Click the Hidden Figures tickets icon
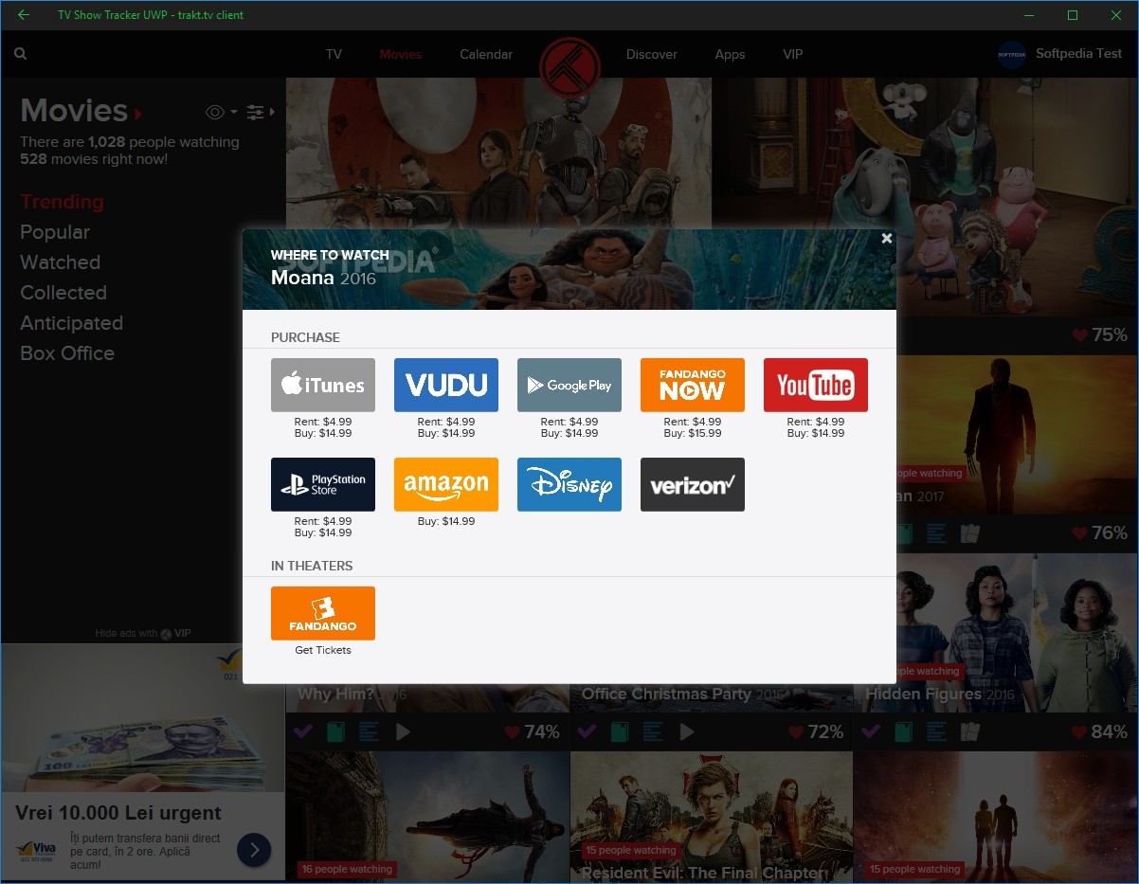This screenshot has height=884, width=1139. 969,731
